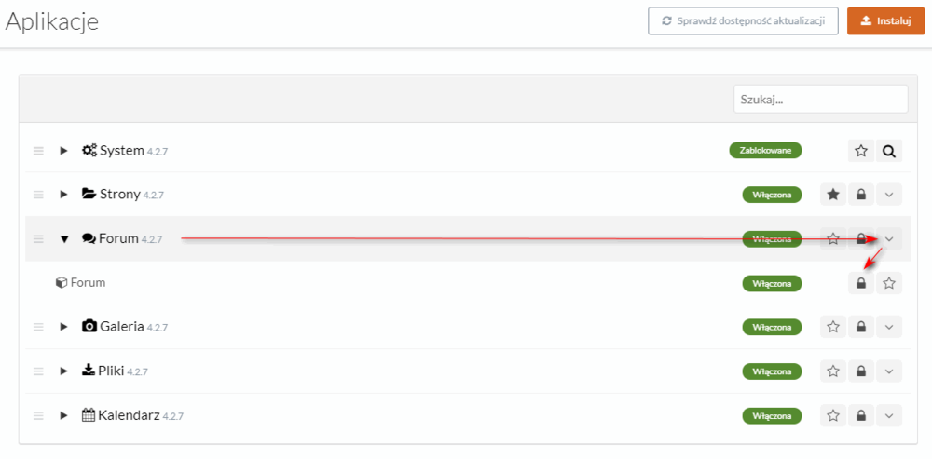Toggle the Włączona status of Galeria
The width and height of the screenshot is (932, 459).
tap(772, 327)
